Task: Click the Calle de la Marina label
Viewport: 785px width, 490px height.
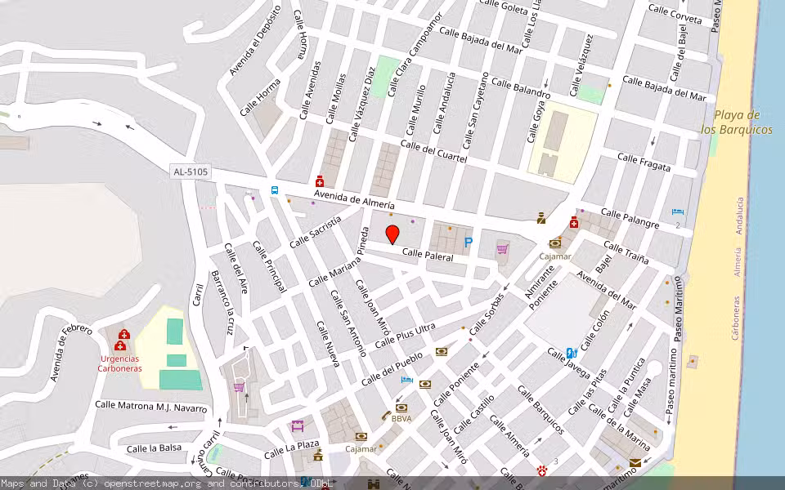Action: [619, 427]
